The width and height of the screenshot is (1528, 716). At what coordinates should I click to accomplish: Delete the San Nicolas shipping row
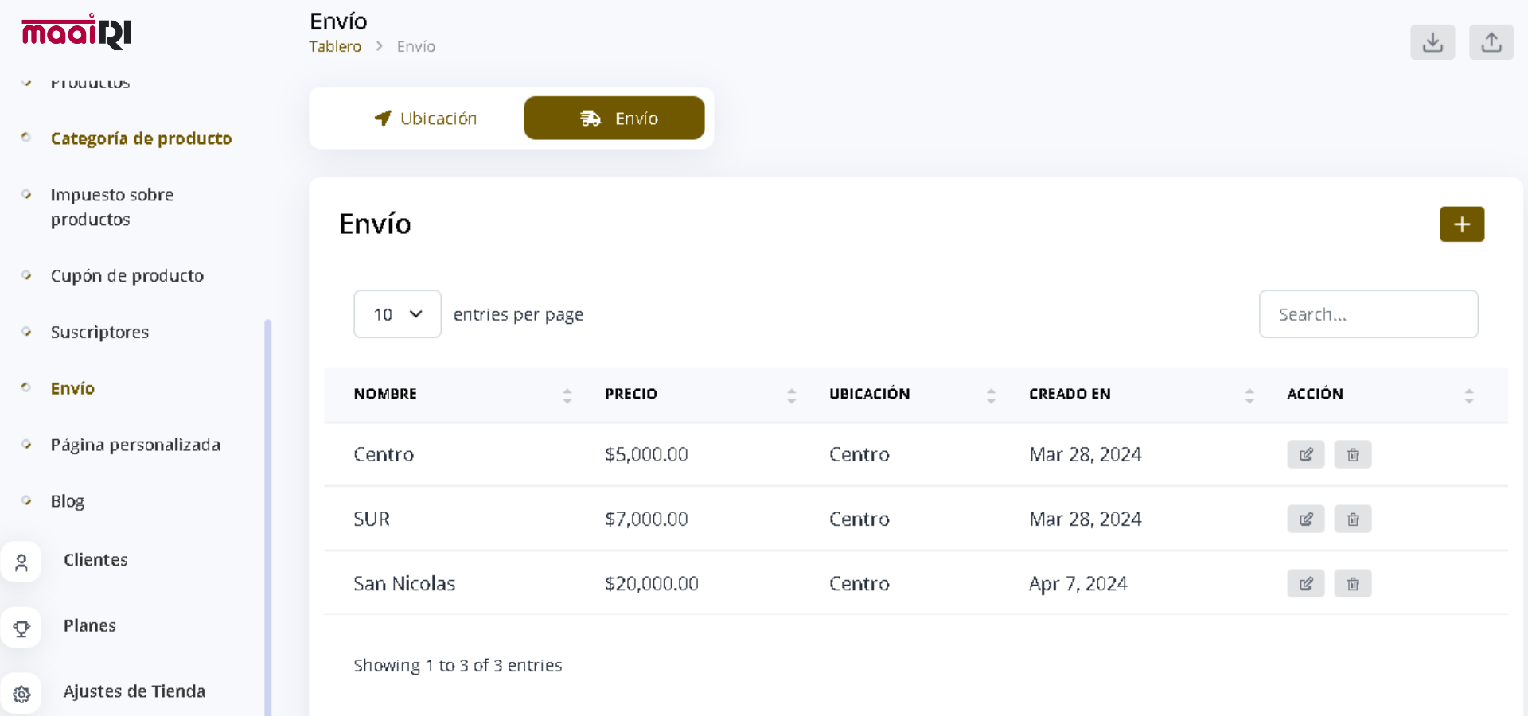(x=1353, y=584)
